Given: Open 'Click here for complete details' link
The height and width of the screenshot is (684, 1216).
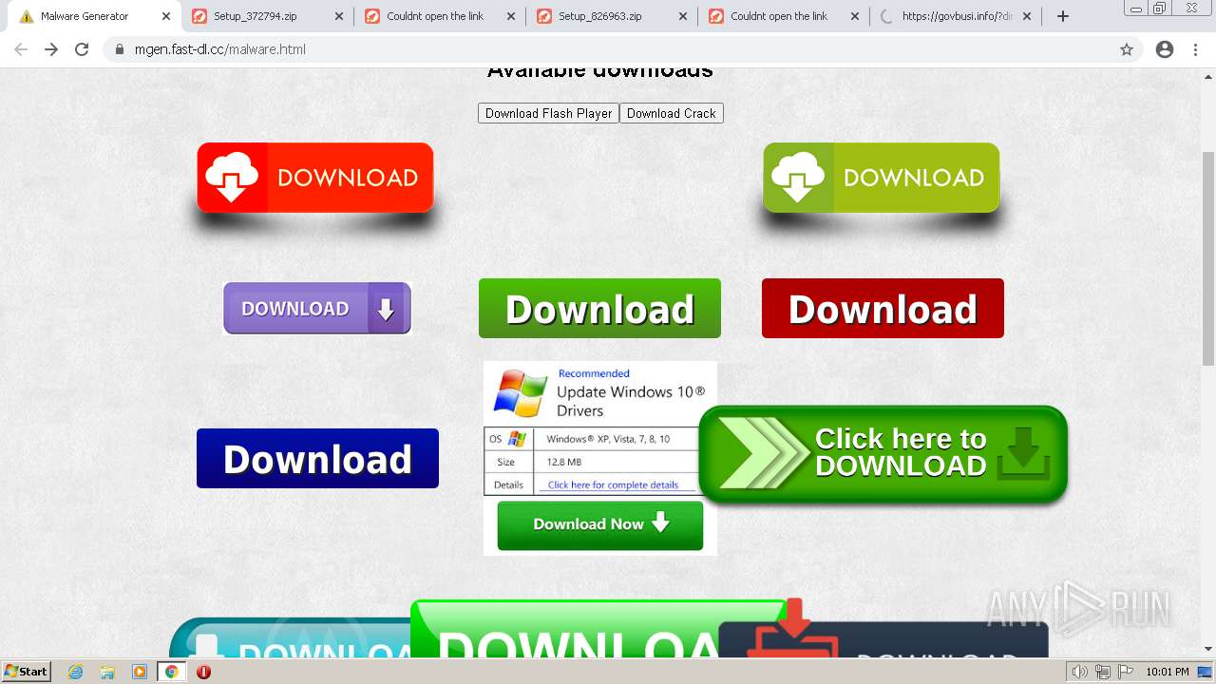Looking at the screenshot, I should coord(613,484).
